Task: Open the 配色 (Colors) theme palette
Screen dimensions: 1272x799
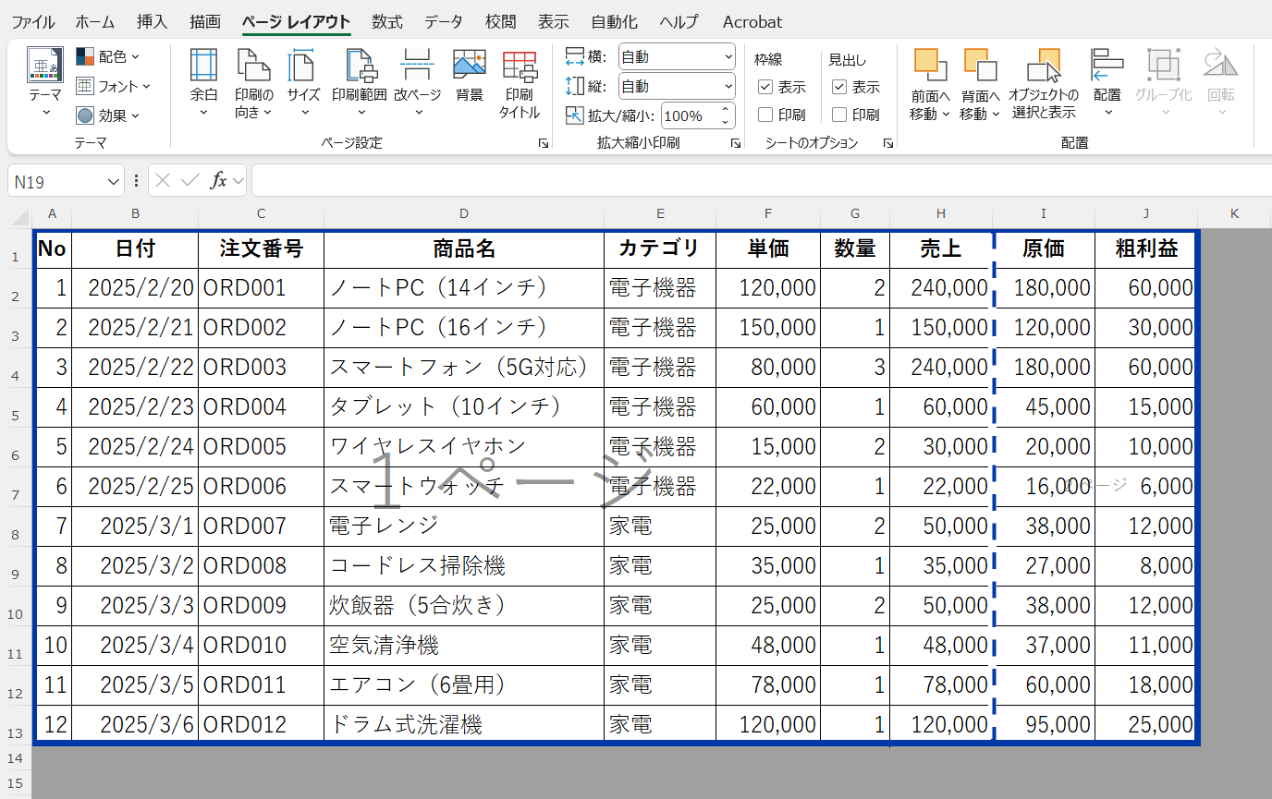Action: point(108,57)
